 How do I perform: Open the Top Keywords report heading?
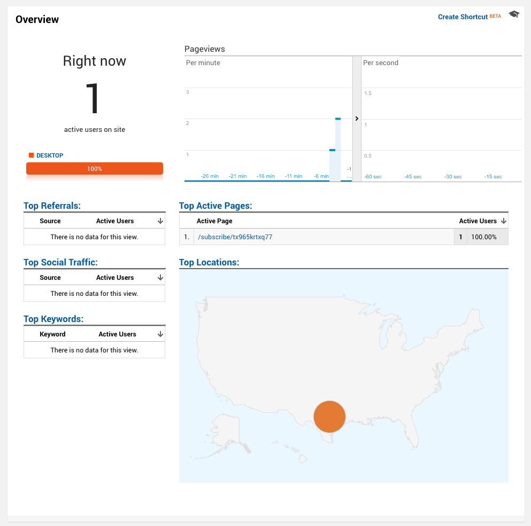tap(53, 319)
